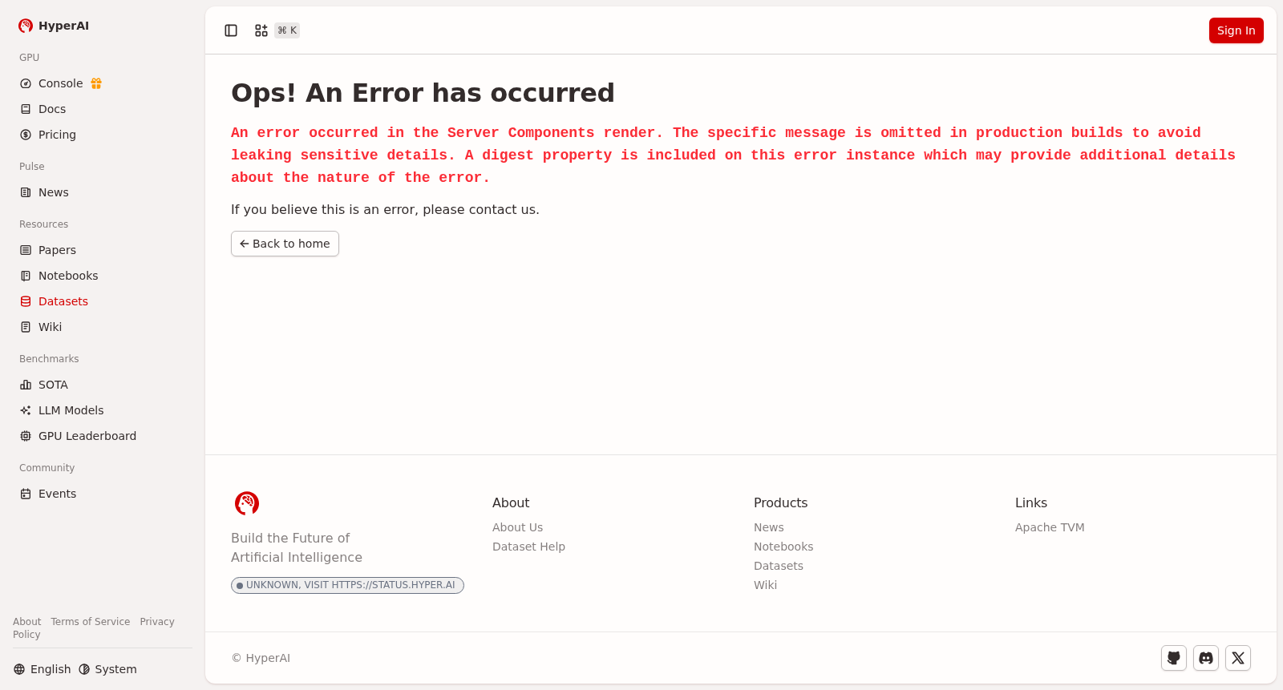Click the gift icon beside Console

coord(96,83)
